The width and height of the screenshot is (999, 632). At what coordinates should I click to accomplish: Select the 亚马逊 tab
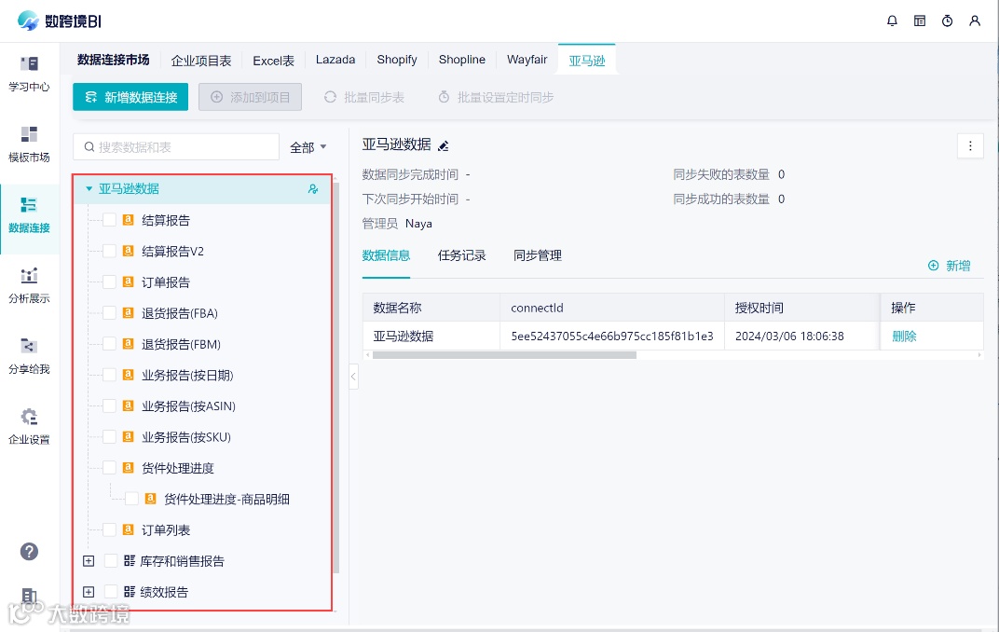pos(587,60)
